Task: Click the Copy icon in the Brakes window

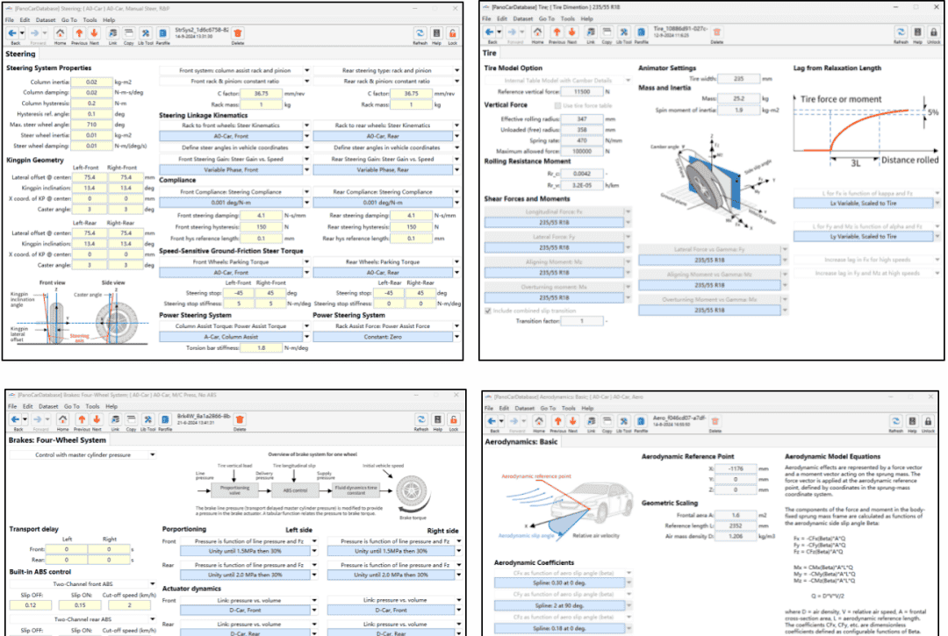Action: (129, 420)
